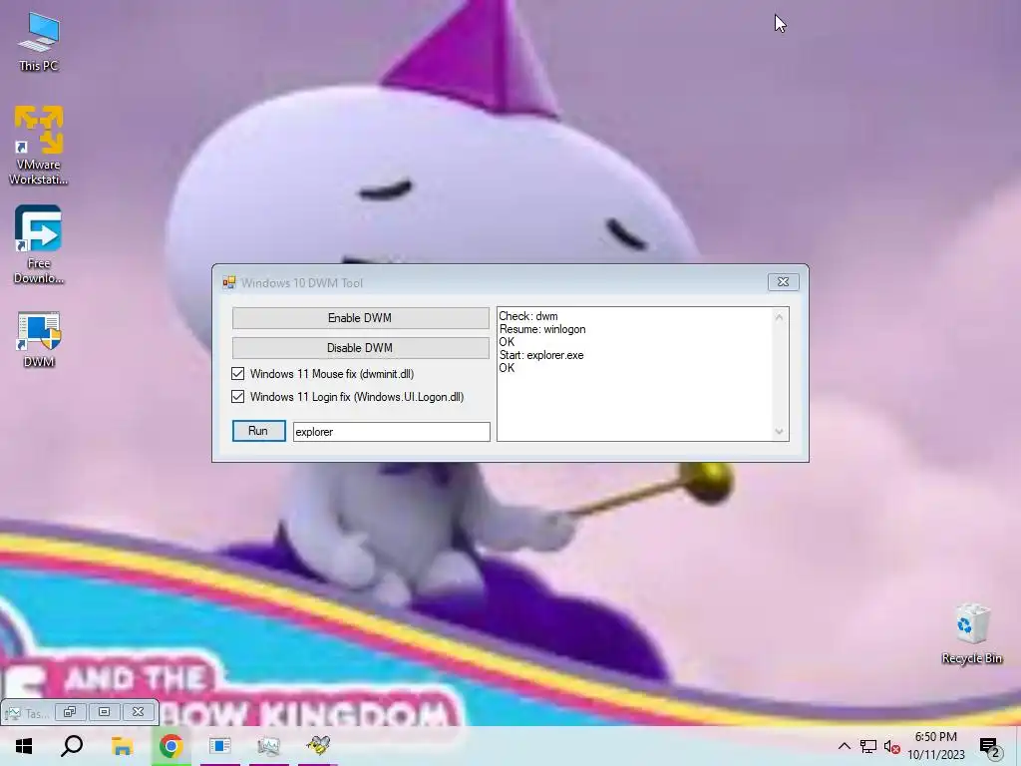The image size is (1021, 766).
Task: Click log scrollbar up arrow
Action: pyautogui.click(x=780, y=317)
